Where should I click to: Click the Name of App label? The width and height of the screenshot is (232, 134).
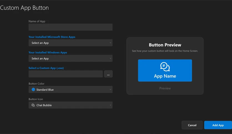[37, 21]
